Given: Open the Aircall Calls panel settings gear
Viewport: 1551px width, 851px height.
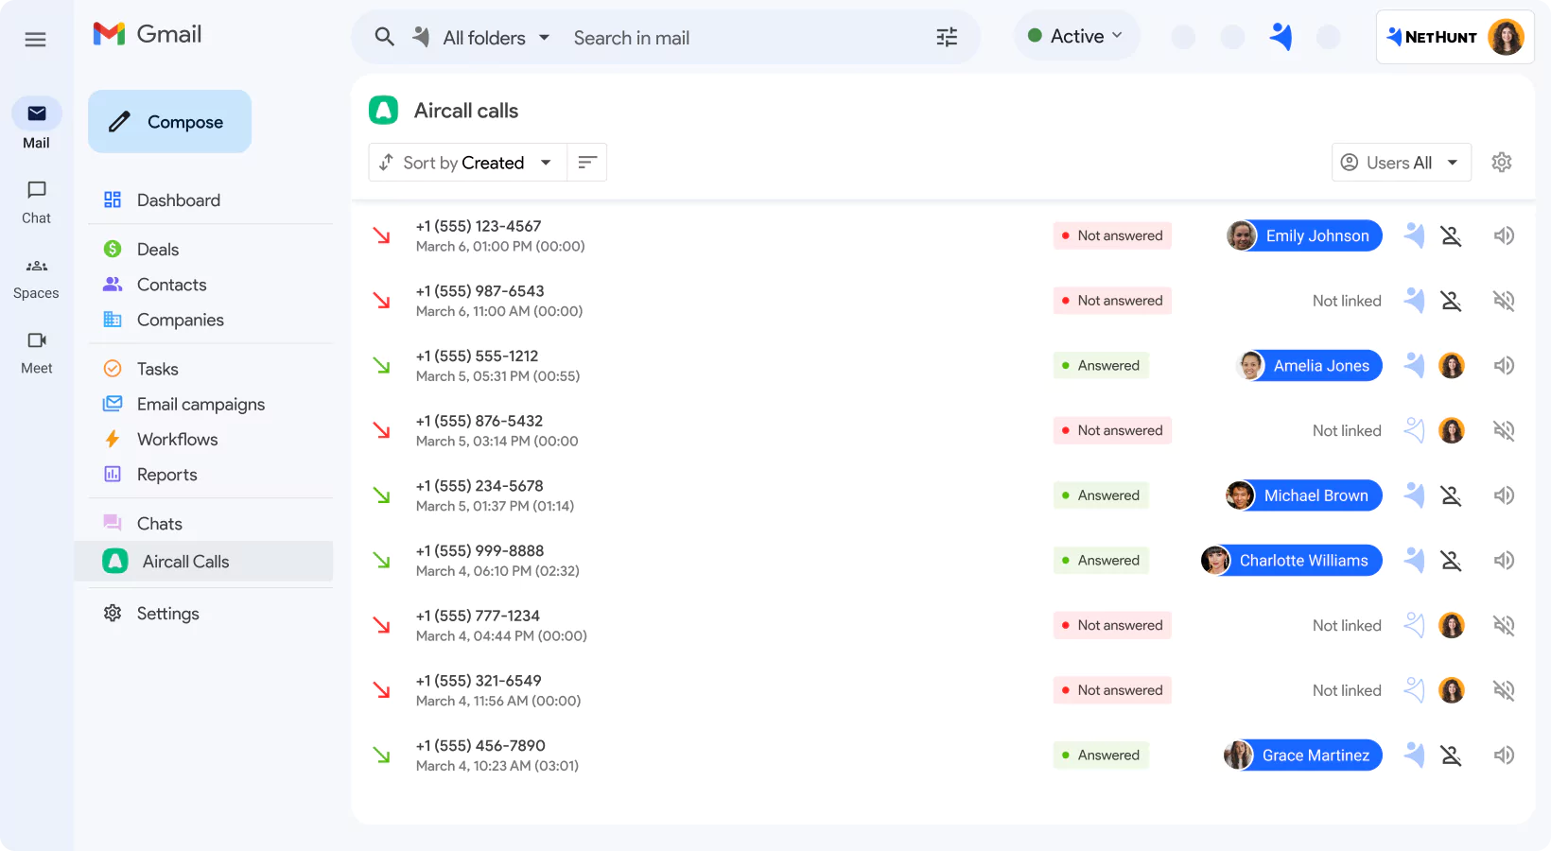Looking at the screenshot, I should (x=1502, y=162).
